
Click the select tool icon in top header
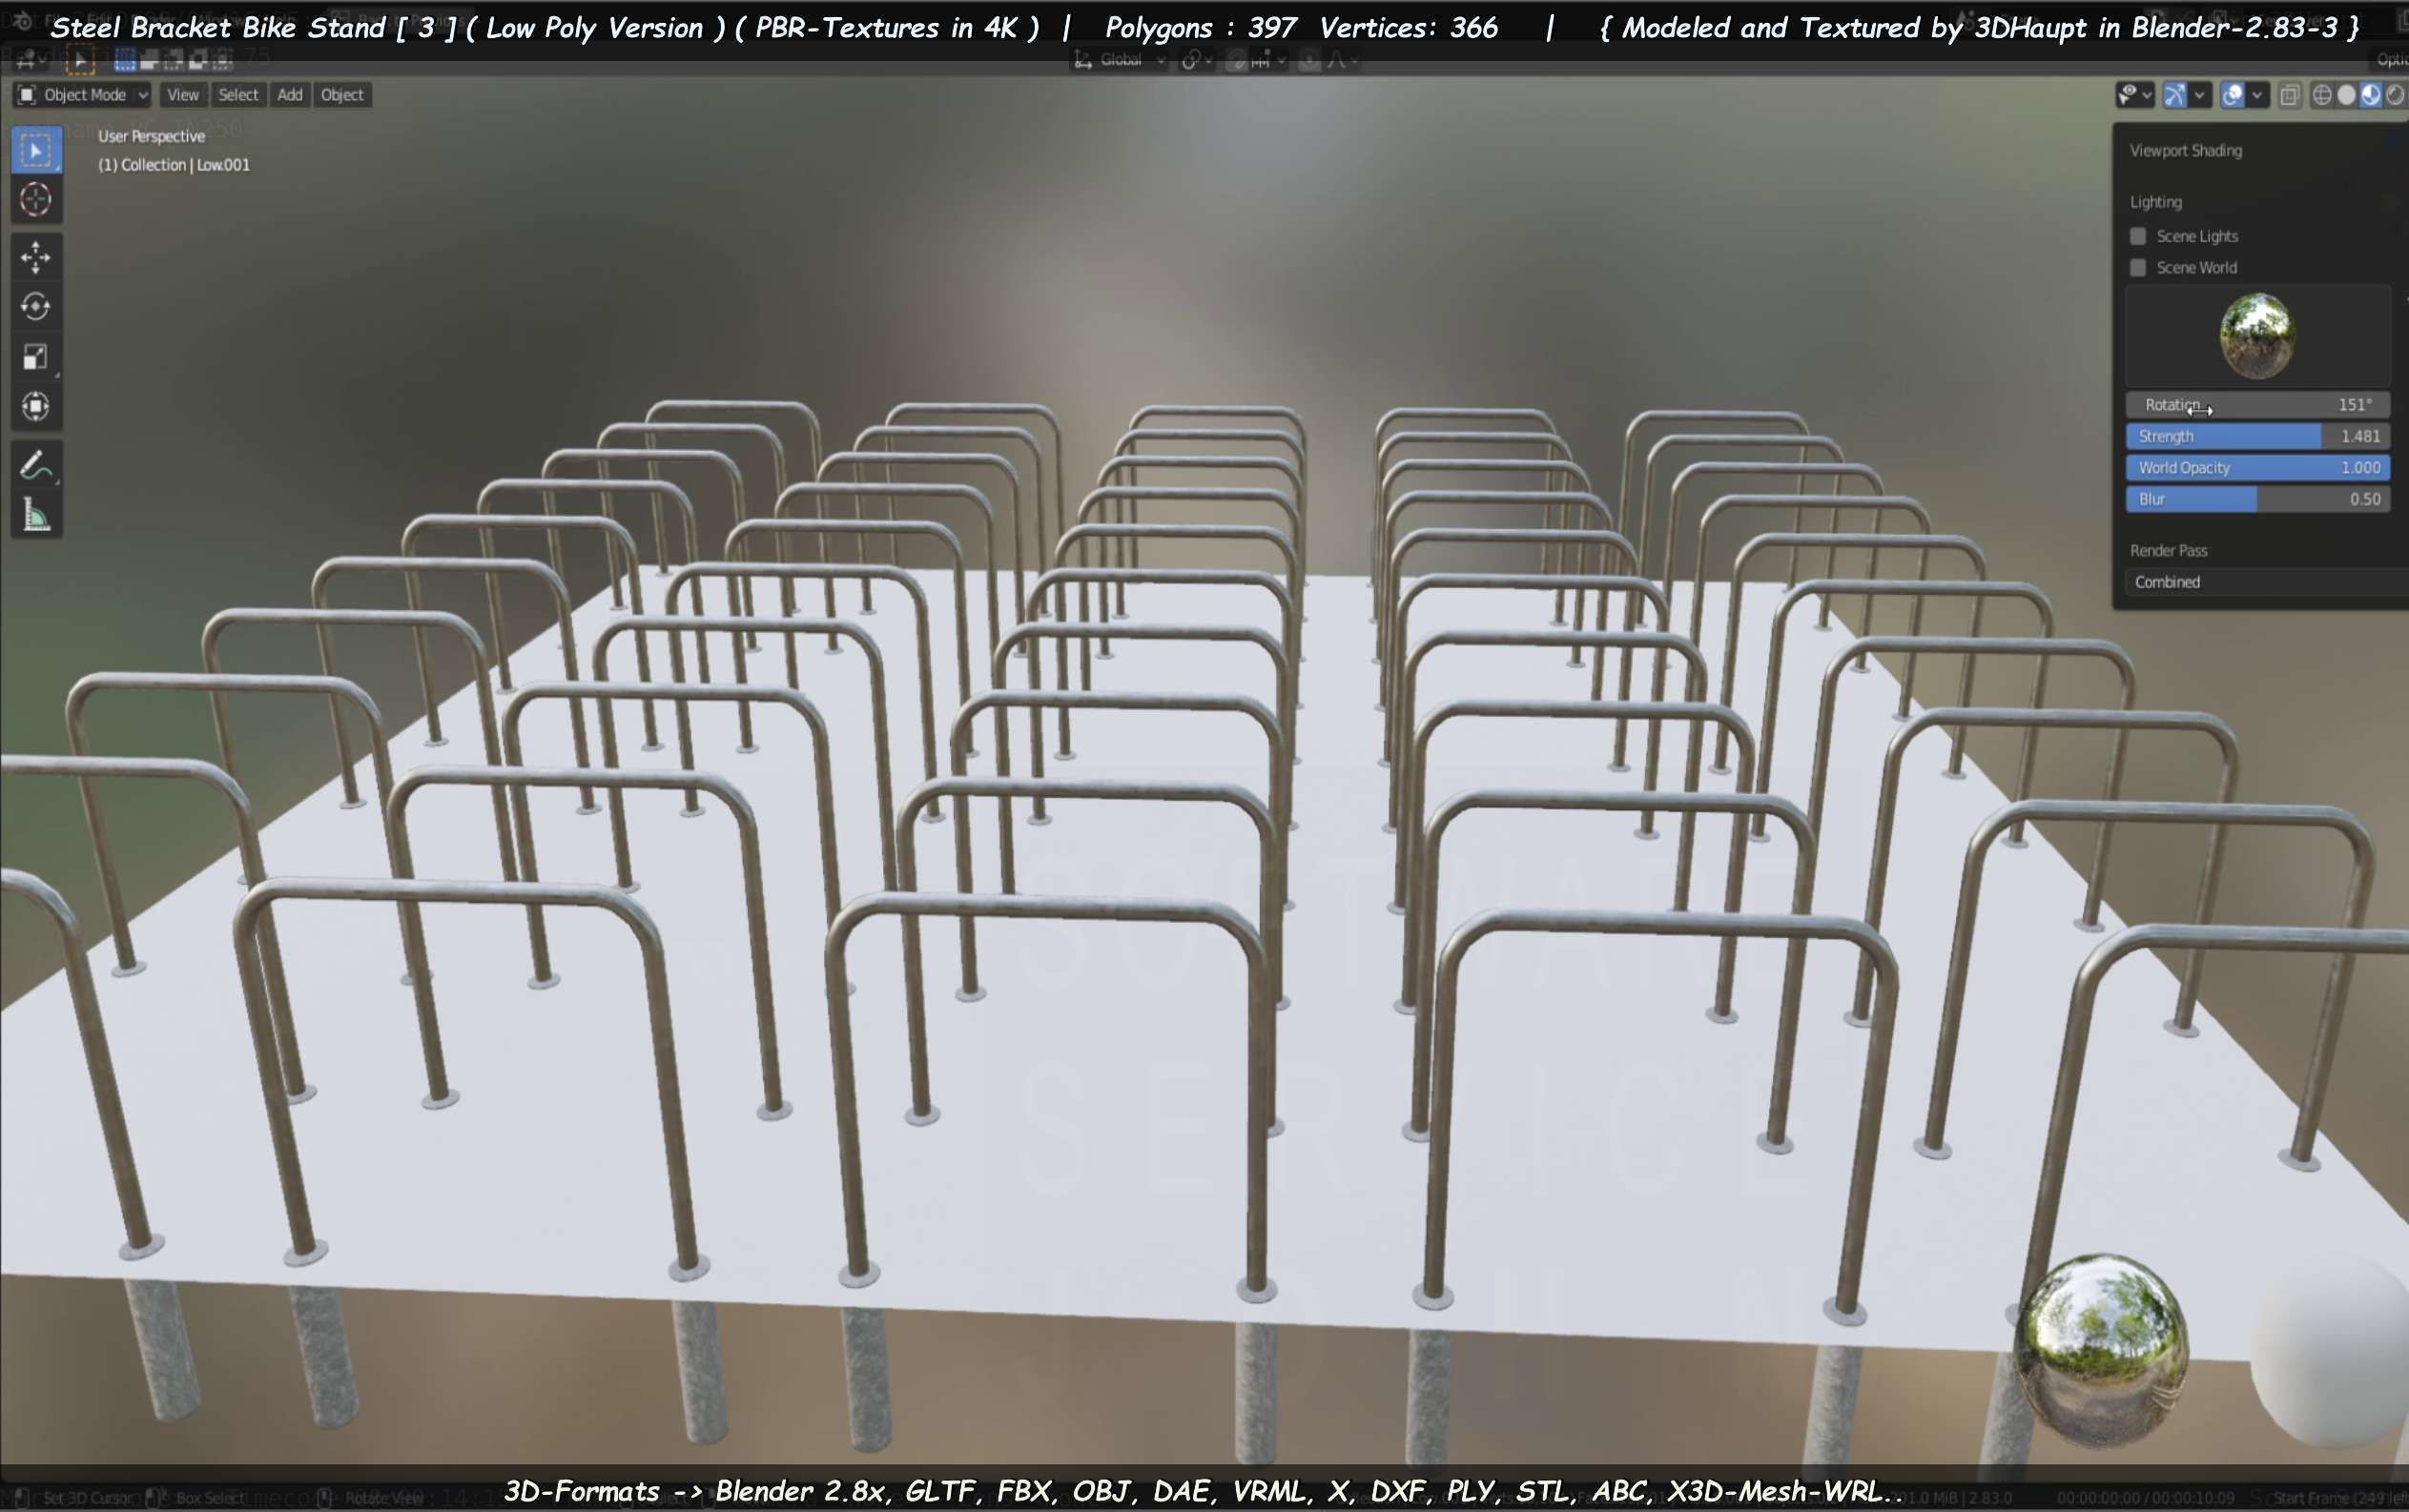coord(80,61)
